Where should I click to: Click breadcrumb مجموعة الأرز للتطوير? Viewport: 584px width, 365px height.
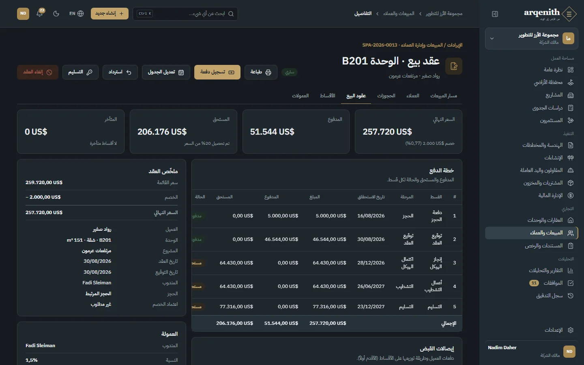[x=444, y=13]
